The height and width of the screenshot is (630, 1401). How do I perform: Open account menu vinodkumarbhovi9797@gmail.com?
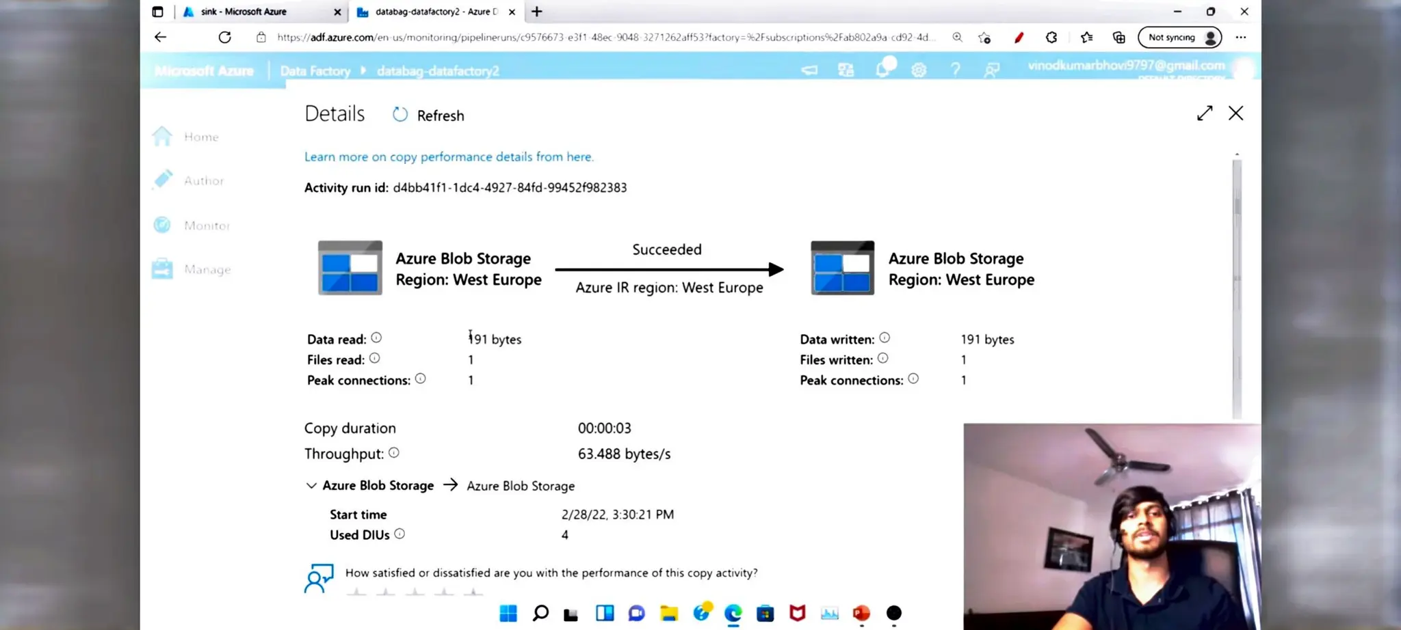[x=1127, y=66]
